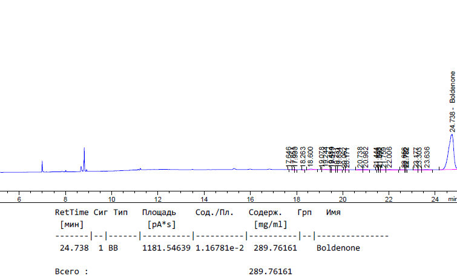457x279 pixels.
Task: Click the tall peak near 8.8 min
Action: (x=84, y=156)
